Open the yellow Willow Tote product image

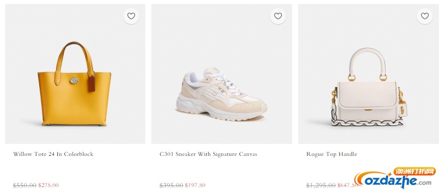(x=75, y=74)
